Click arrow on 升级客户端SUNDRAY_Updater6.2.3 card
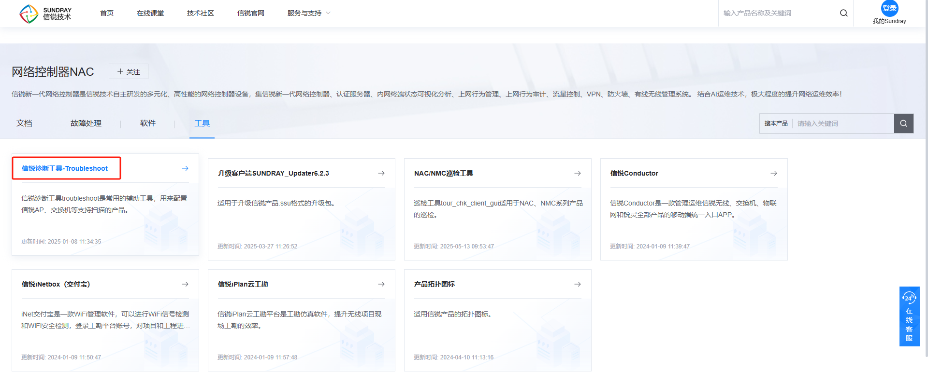This screenshot has width=928, height=384. (x=381, y=173)
